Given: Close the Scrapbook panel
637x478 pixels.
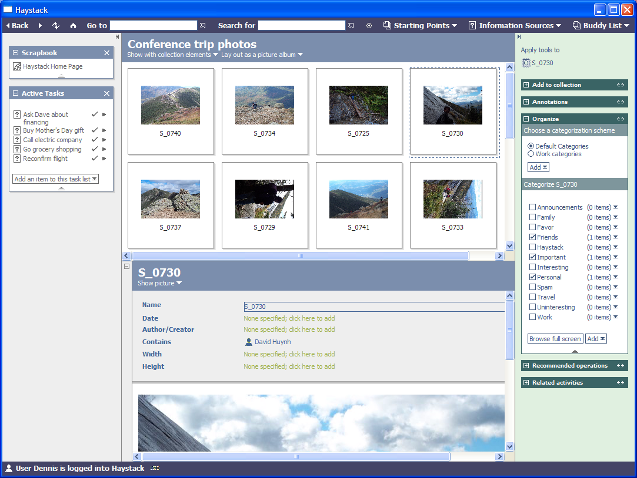Looking at the screenshot, I should coord(106,53).
